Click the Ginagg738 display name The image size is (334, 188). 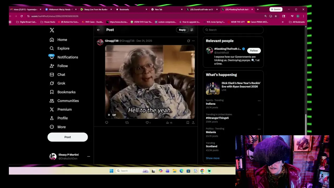click(x=112, y=41)
